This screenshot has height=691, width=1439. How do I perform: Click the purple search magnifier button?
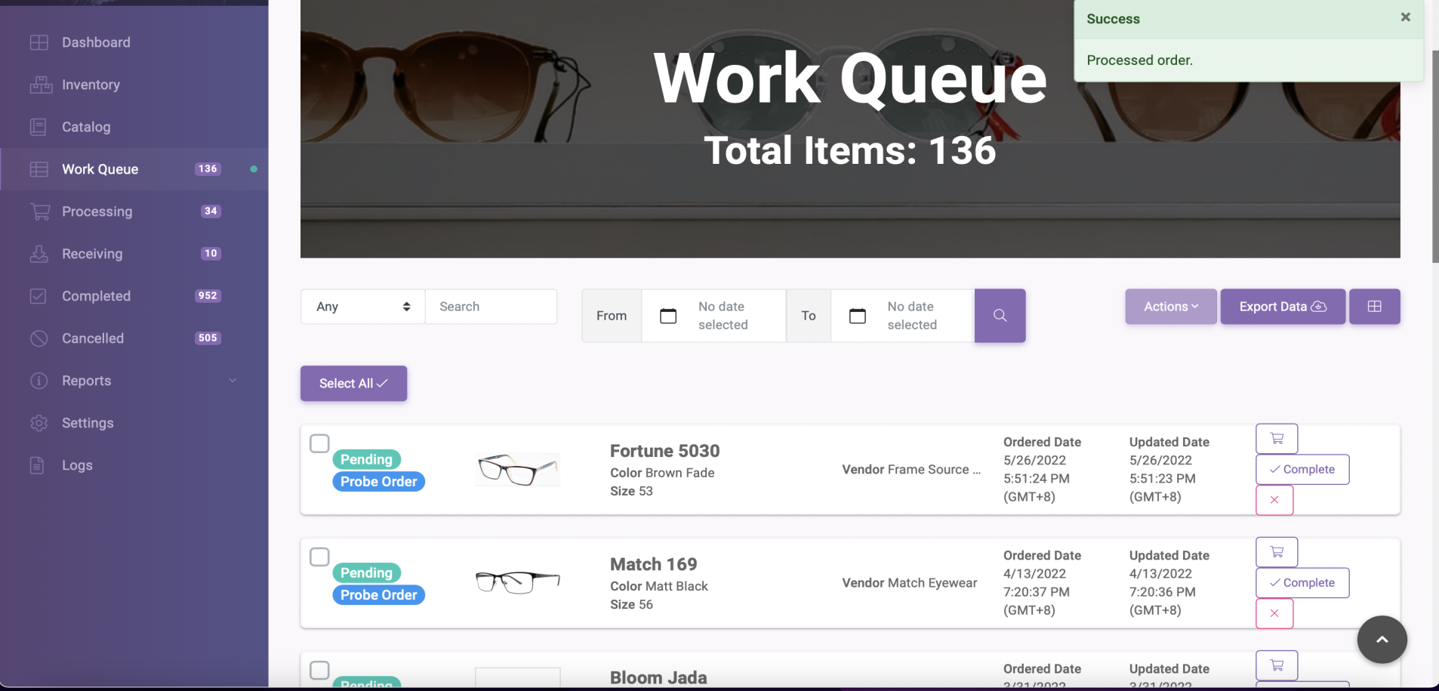point(1000,316)
